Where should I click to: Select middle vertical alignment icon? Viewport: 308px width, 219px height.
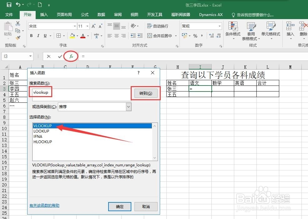click(117, 26)
